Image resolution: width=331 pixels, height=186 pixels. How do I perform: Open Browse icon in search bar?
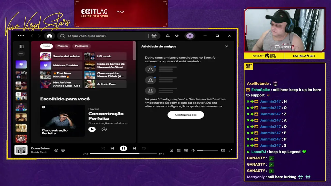(154, 36)
